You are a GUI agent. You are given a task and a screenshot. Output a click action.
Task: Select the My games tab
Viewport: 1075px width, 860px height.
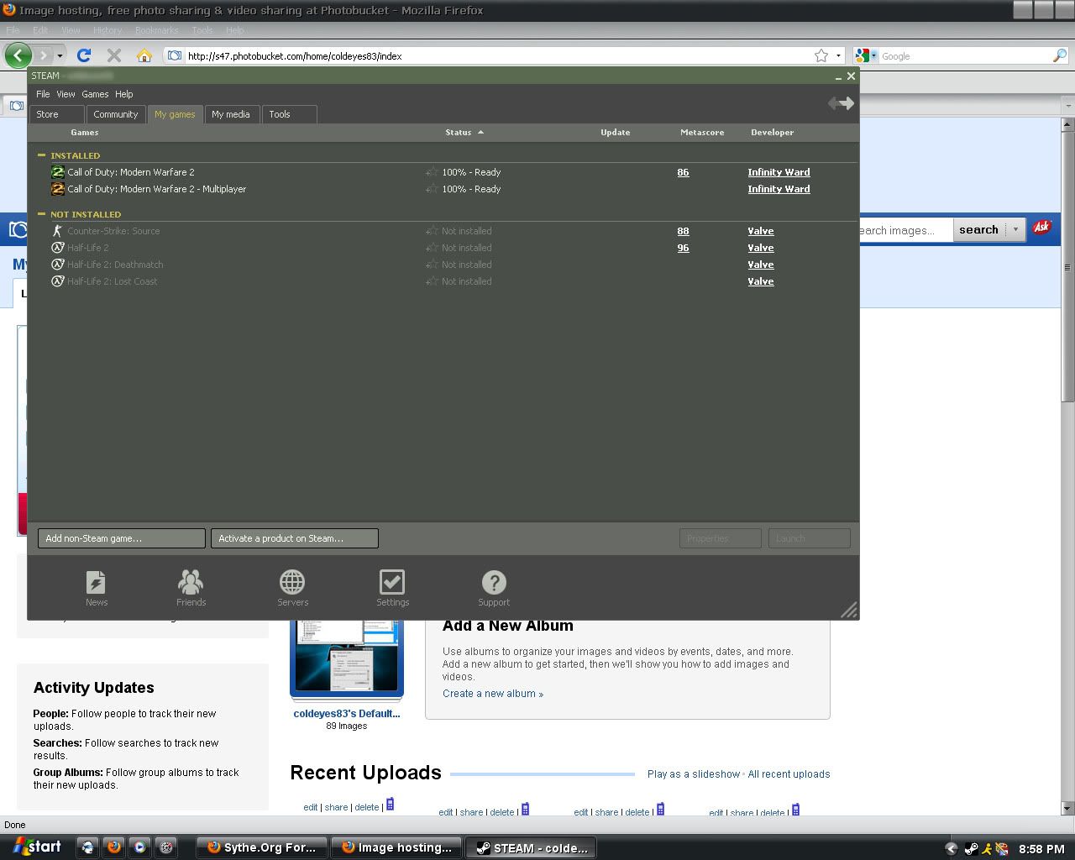tap(175, 114)
